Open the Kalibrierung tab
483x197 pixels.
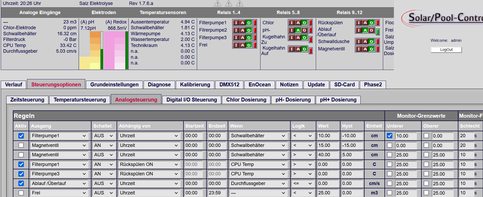pos(195,85)
